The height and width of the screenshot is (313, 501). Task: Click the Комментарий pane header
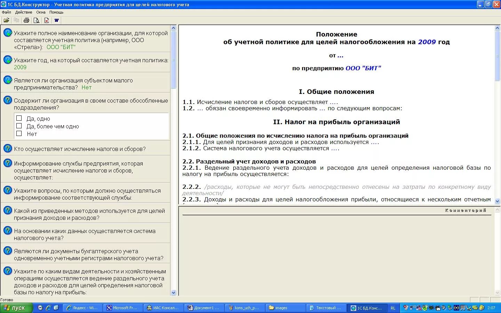click(466, 210)
